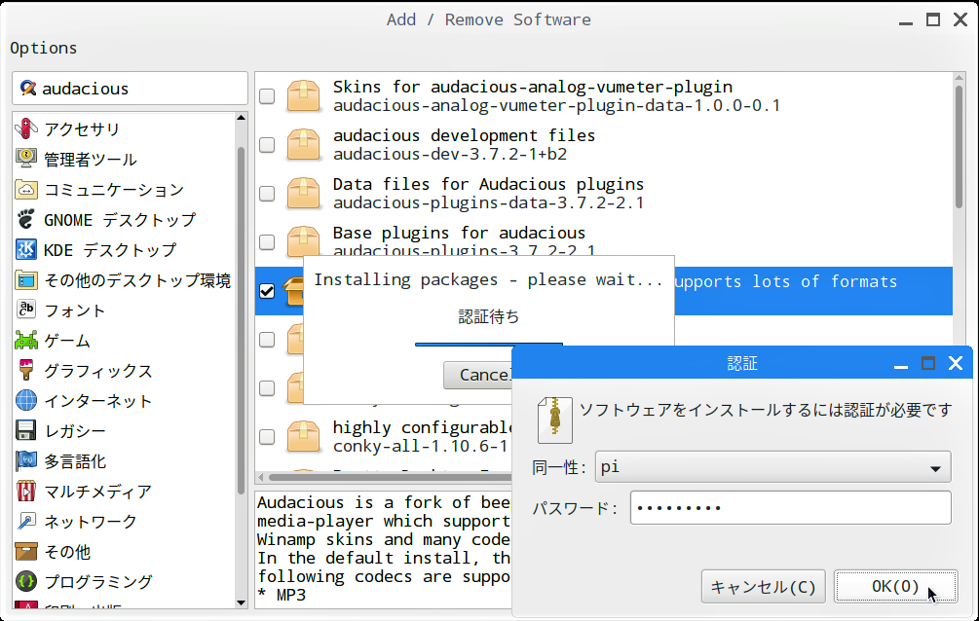Viewport: 979px width, 621px height.
Task: Click the category list scroll-down arrow
Action: (x=241, y=603)
